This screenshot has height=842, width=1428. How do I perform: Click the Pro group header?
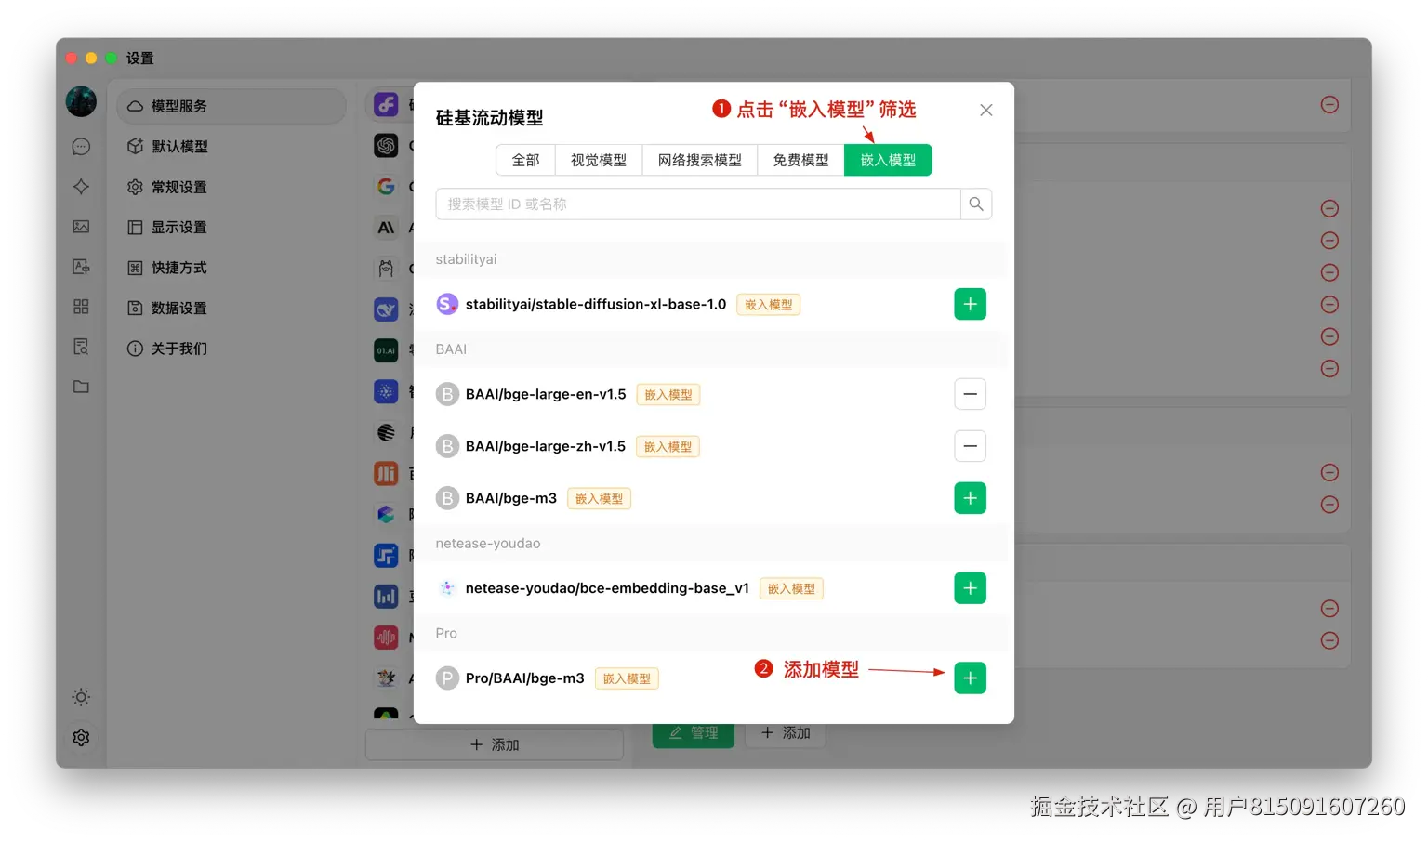coord(713,634)
